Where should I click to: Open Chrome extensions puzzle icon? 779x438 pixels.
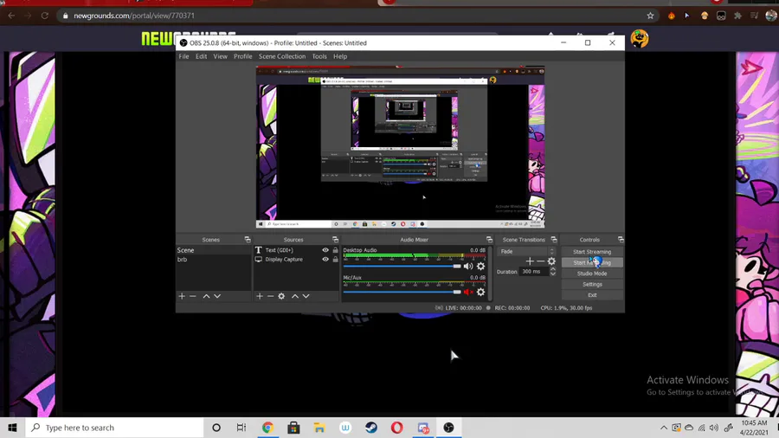737,16
